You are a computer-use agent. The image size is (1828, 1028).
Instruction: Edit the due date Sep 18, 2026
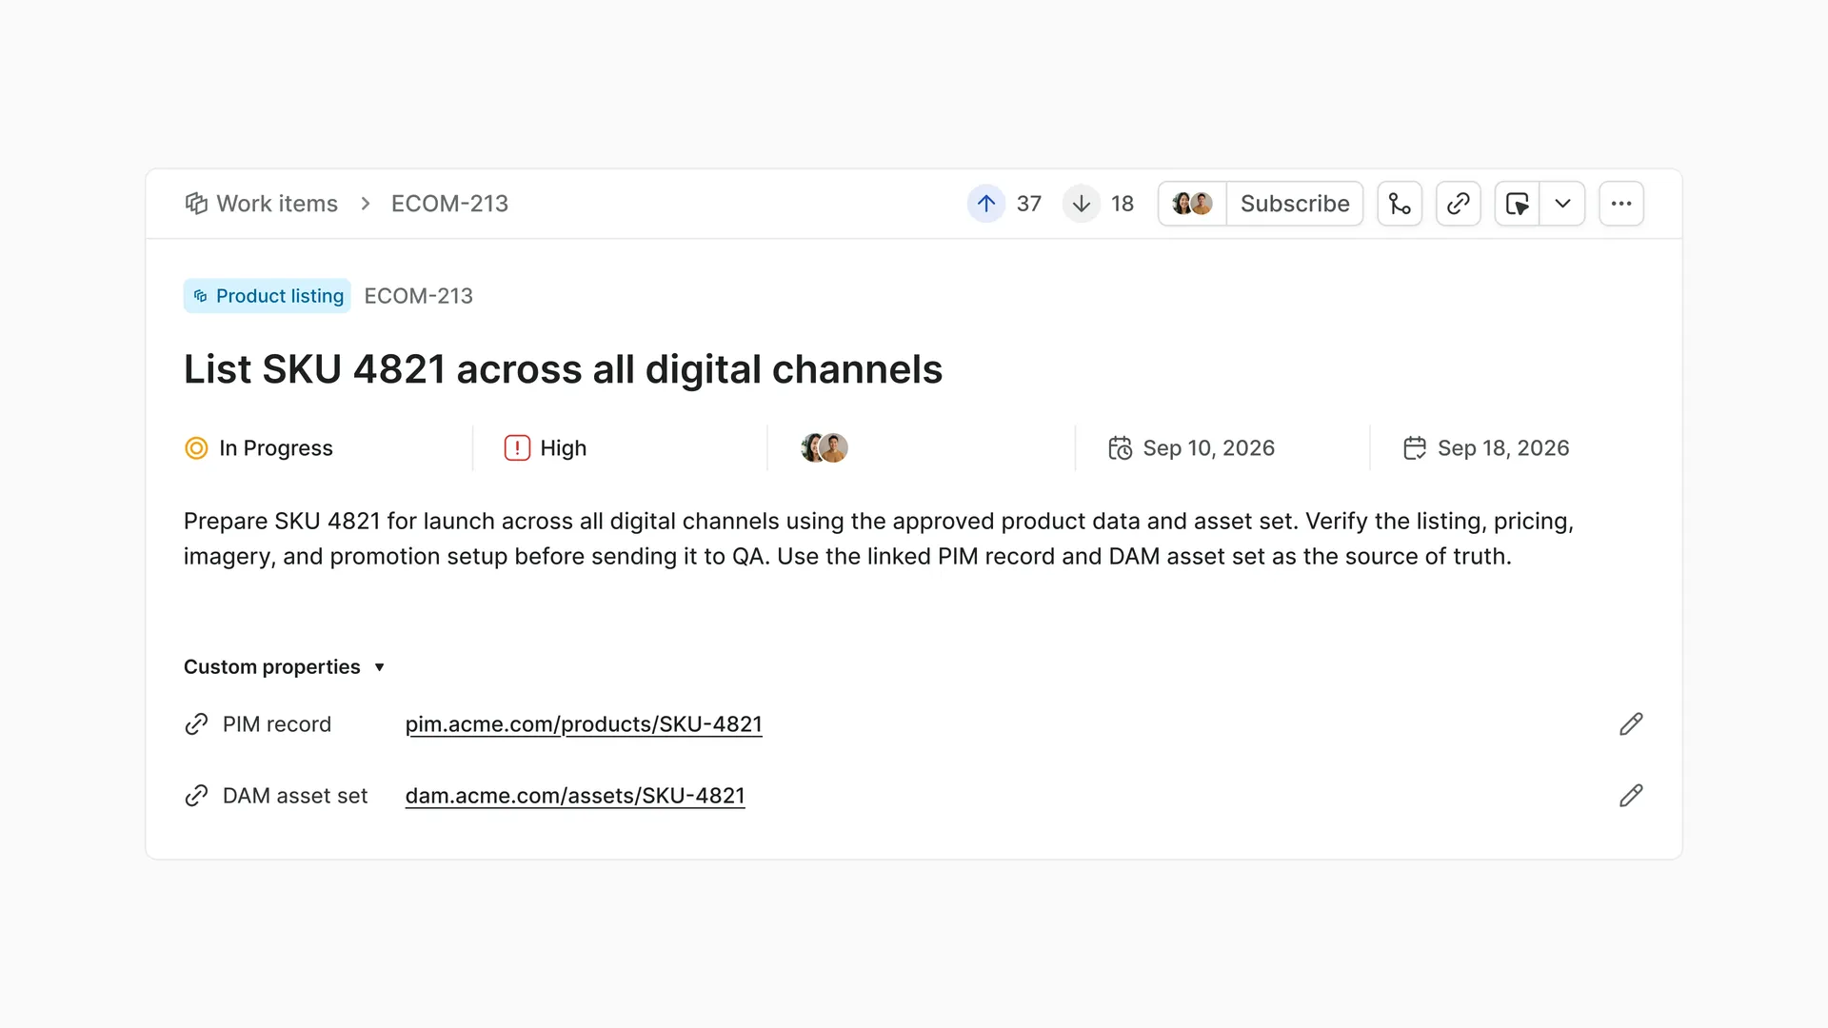1486,448
